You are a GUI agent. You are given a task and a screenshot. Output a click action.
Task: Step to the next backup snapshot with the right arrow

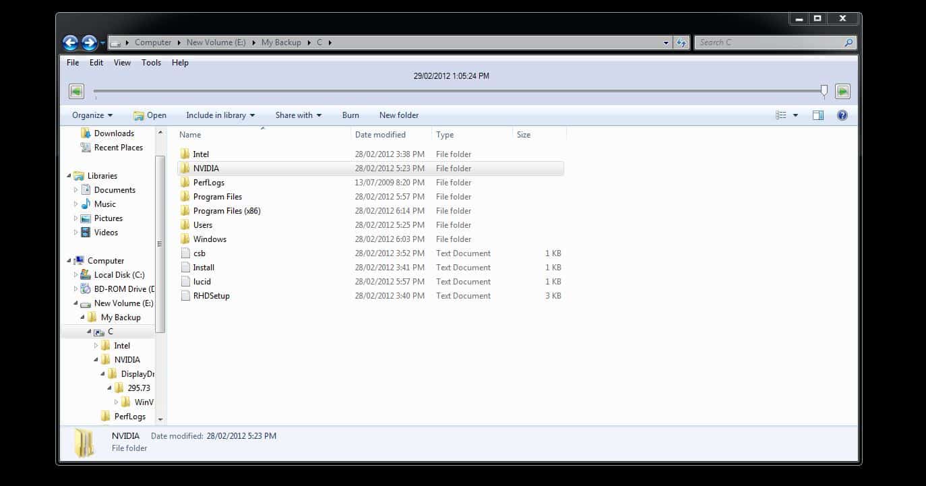pyautogui.click(x=842, y=91)
